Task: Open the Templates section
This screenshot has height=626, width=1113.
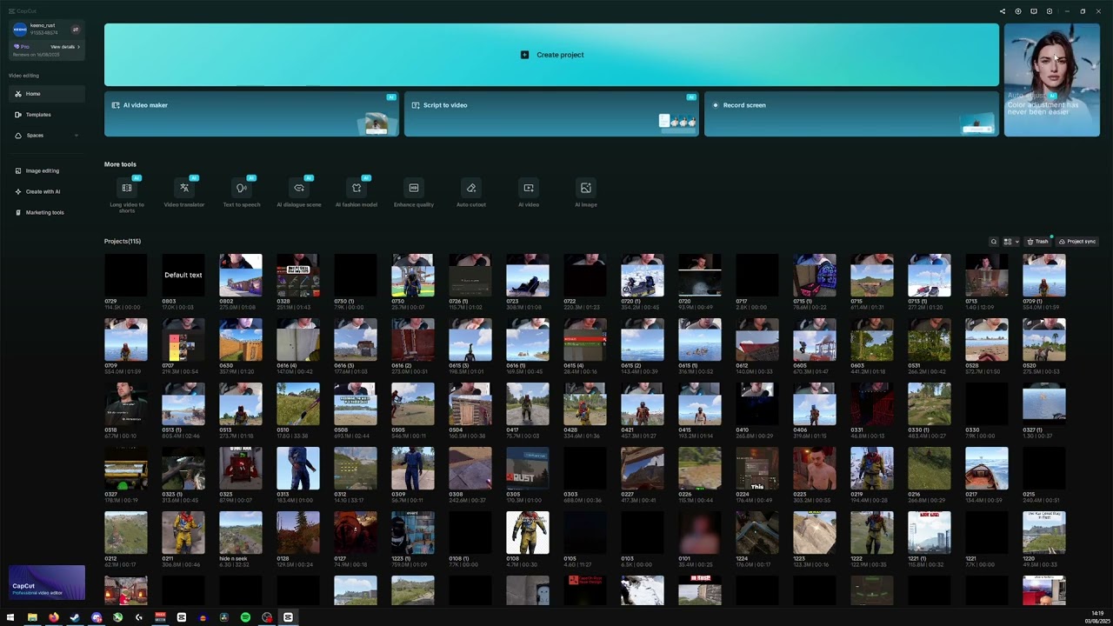Action: pyautogui.click(x=47, y=115)
